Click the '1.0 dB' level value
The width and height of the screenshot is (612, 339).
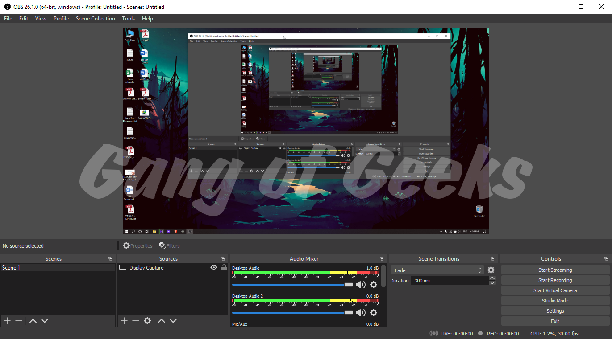(x=372, y=268)
